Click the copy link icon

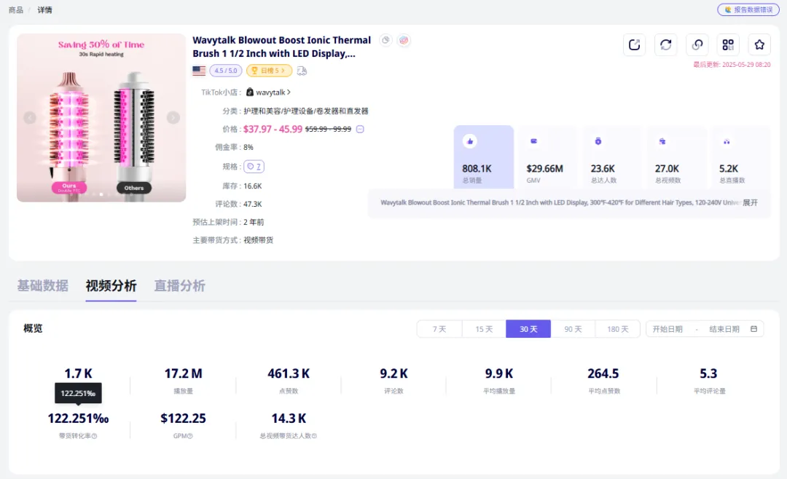pyautogui.click(x=697, y=45)
